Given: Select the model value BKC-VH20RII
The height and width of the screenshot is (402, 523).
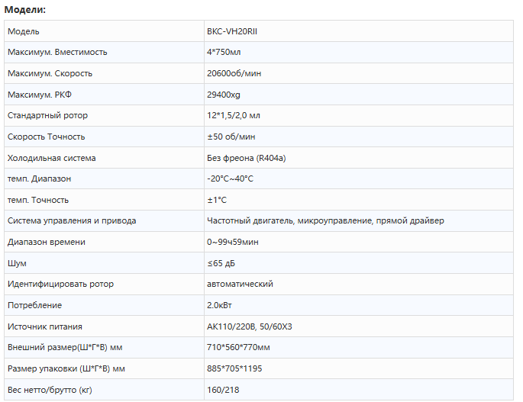Looking at the screenshot, I should [x=237, y=31].
